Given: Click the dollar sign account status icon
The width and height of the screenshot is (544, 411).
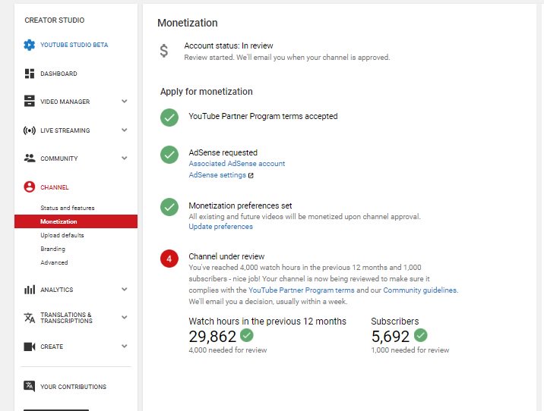Looking at the screenshot, I should coord(164,51).
